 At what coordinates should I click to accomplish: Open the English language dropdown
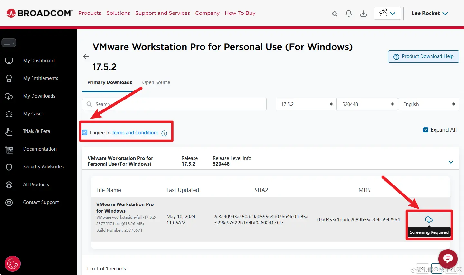[429, 104]
